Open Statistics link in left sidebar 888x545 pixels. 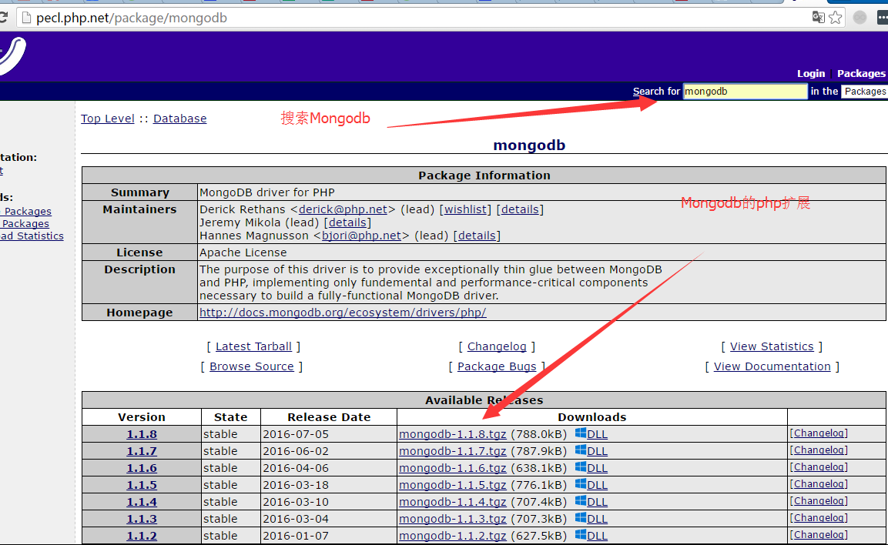coord(32,236)
